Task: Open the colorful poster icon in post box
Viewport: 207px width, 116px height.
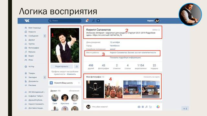Action: (x=158, y=107)
